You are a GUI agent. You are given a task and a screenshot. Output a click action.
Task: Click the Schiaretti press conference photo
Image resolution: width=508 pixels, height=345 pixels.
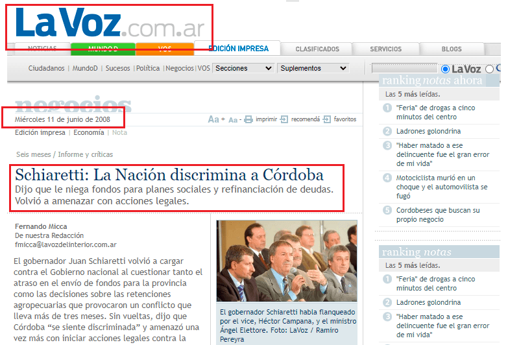(x=287, y=261)
